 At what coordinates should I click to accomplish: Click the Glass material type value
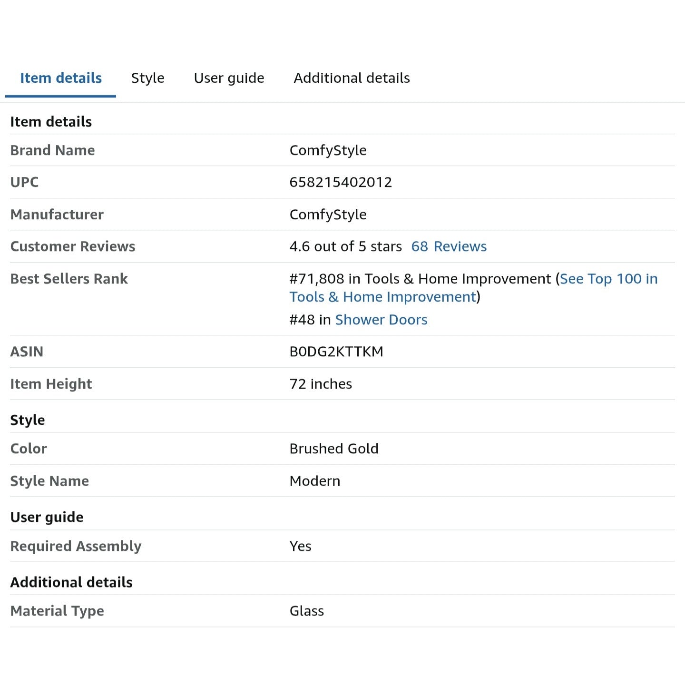coord(306,611)
